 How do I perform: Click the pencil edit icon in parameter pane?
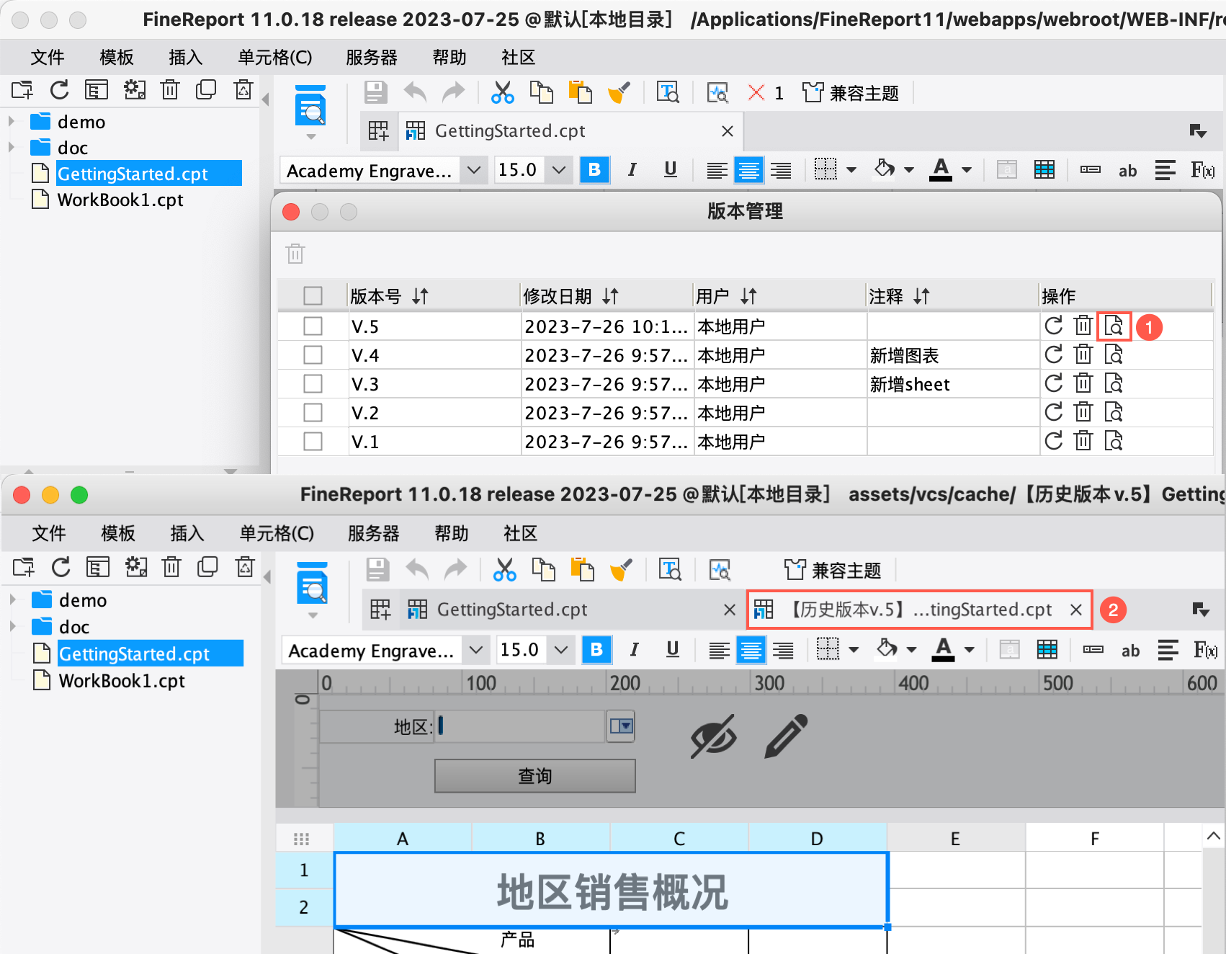pyautogui.click(x=786, y=736)
